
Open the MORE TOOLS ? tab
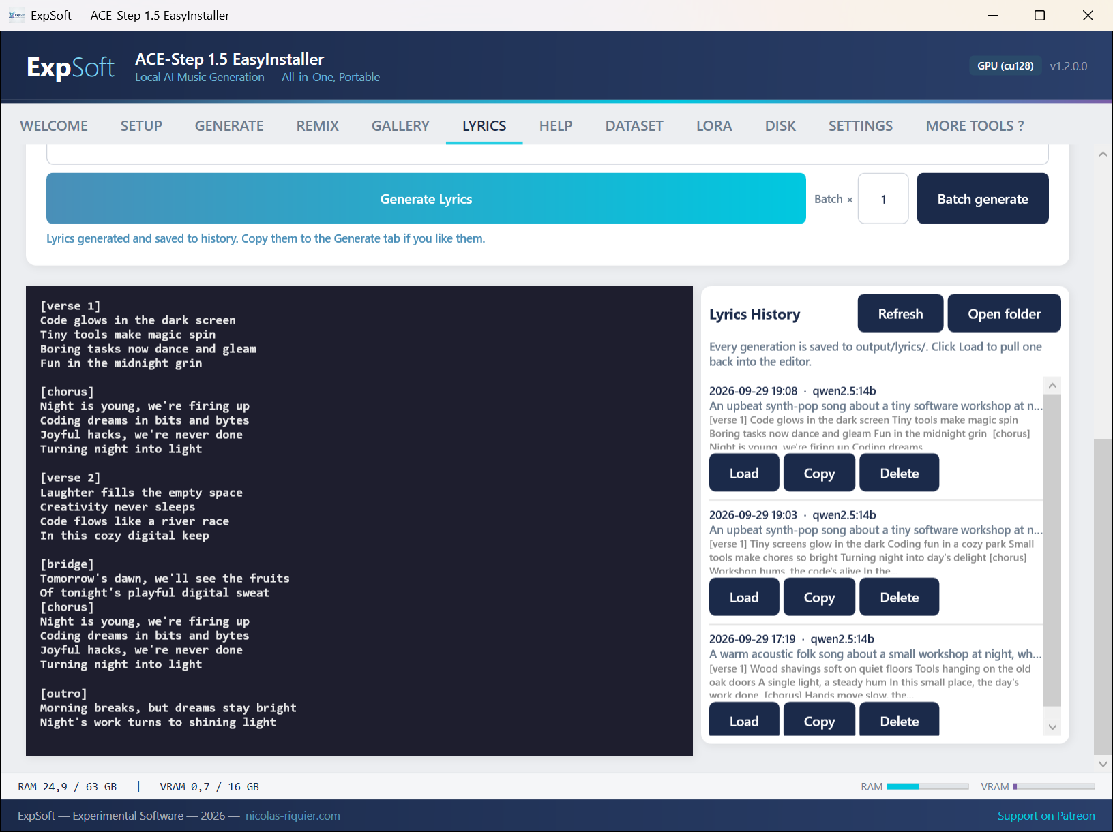pos(975,125)
